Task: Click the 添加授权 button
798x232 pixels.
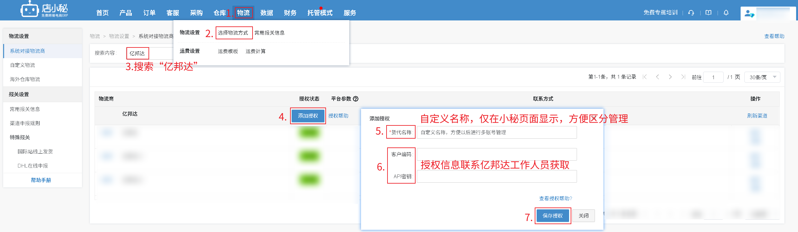Action: pyautogui.click(x=308, y=116)
